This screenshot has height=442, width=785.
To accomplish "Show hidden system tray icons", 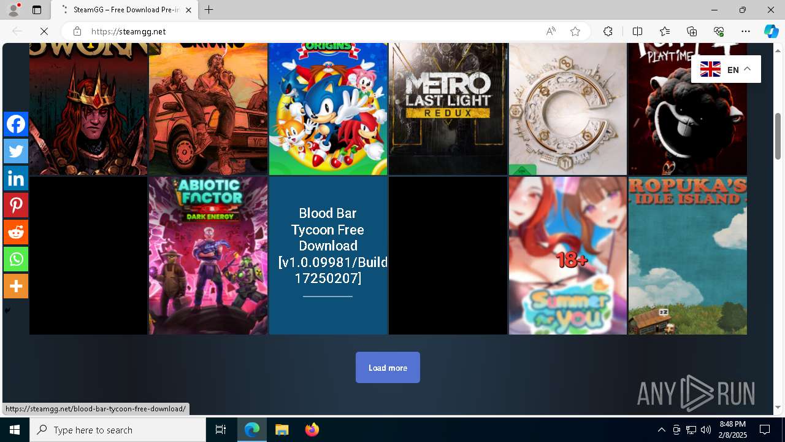I will (x=661, y=430).
